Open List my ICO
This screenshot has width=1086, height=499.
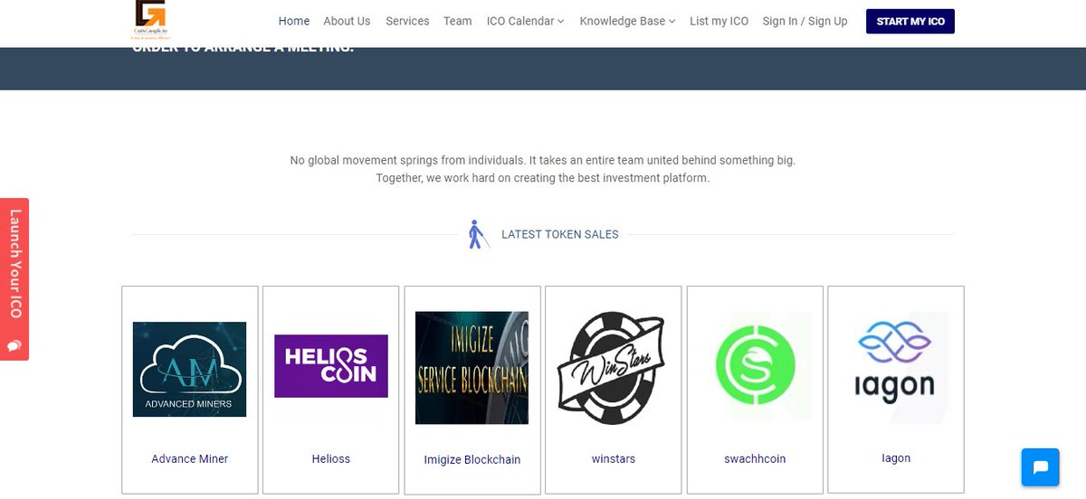click(719, 21)
